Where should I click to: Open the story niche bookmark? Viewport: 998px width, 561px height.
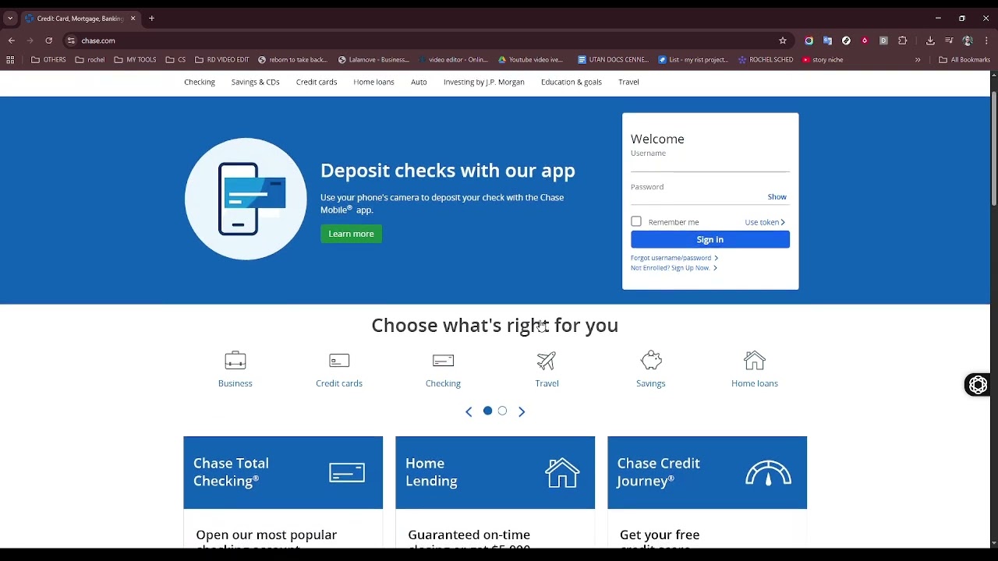[x=823, y=60]
